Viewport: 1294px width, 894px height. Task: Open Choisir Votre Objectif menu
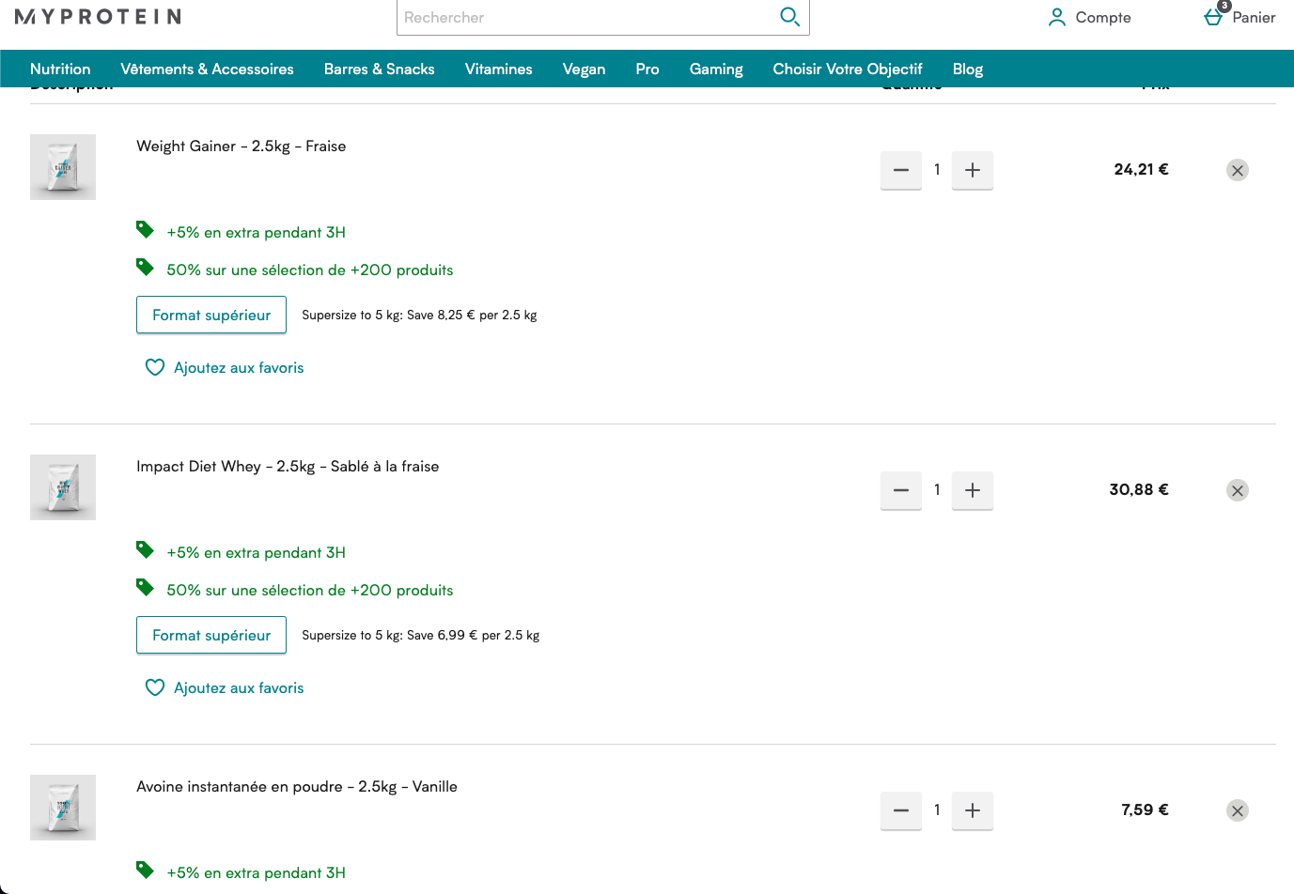tap(848, 69)
